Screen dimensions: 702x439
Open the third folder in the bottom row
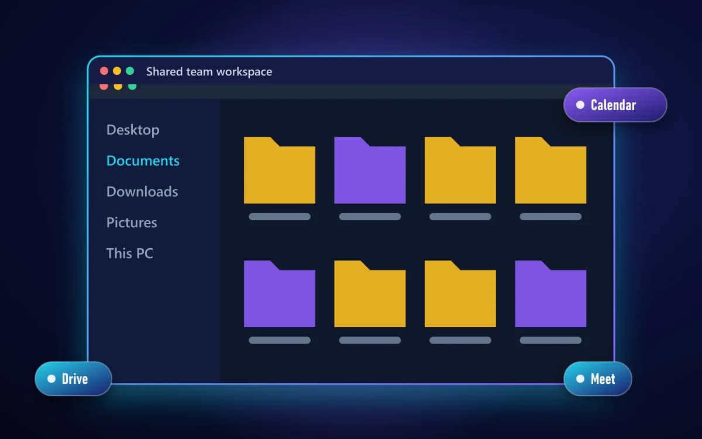(460, 294)
